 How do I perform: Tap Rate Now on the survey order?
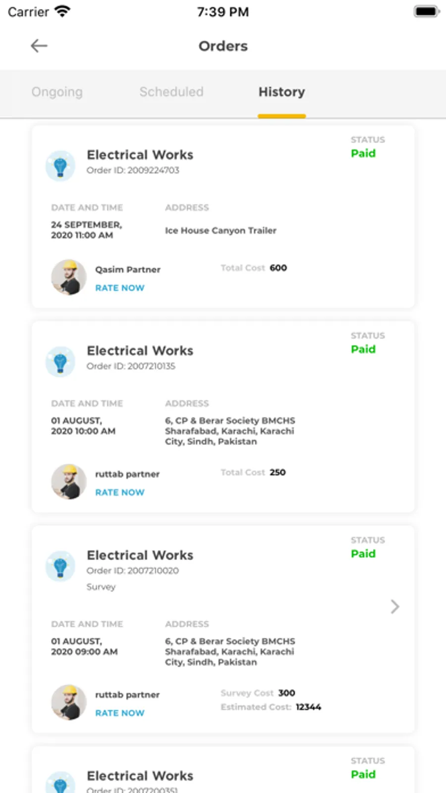pos(120,713)
